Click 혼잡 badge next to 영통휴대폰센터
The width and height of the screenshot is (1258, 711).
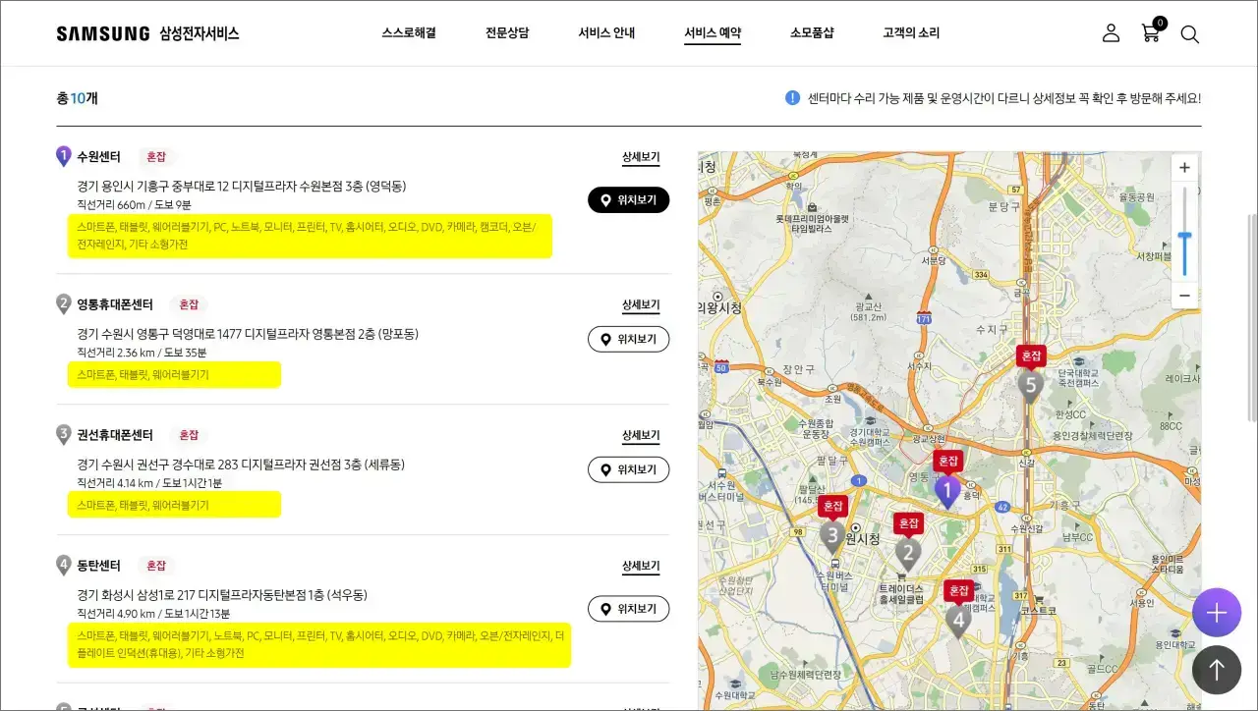[189, 304]
